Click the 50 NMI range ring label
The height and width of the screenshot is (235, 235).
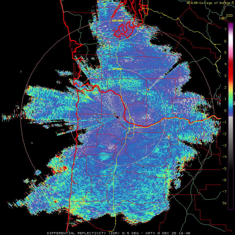pyautogui.click(x=117, y=69)
